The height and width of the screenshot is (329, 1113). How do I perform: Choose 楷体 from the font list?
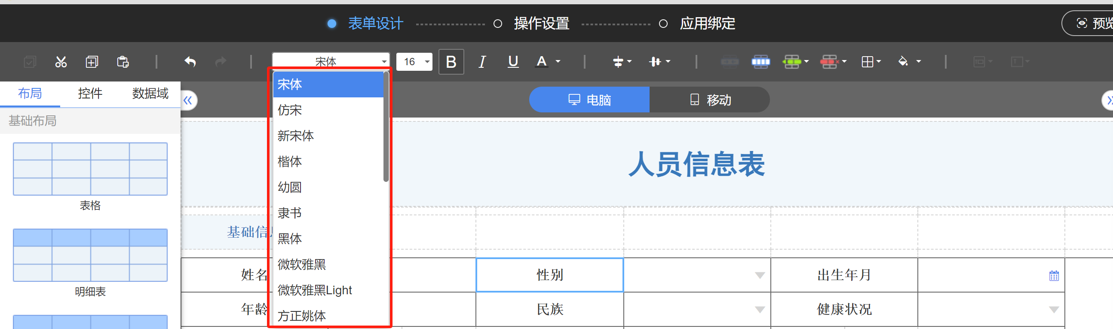(328, 162)
